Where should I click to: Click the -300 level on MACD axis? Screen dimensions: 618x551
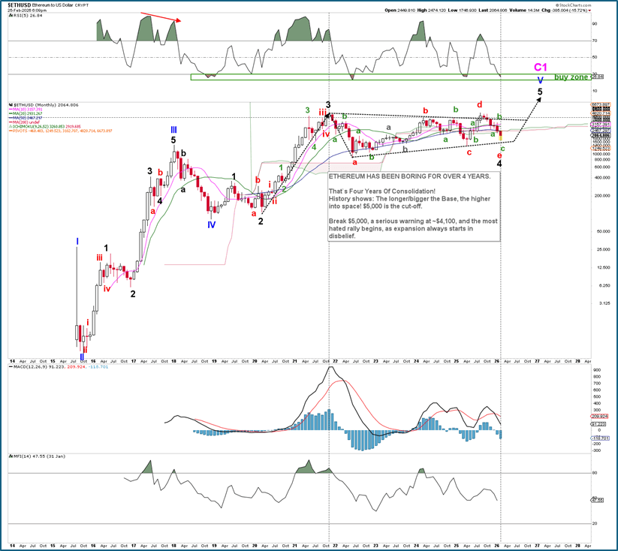(595, 450)
